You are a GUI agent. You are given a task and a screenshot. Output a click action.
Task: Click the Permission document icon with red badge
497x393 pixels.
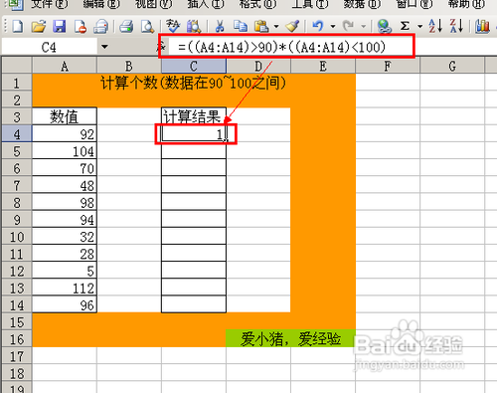(81, 26)
